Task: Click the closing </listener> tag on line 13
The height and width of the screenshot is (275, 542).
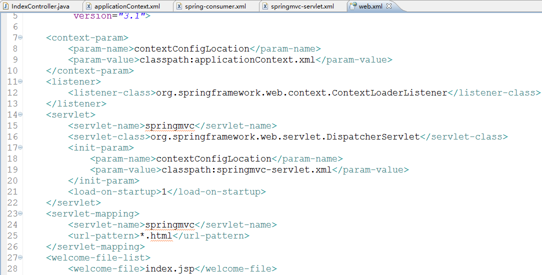Action: [x=76, y=103]
